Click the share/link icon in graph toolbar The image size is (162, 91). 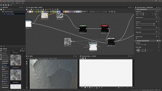[x=41, y=9]
